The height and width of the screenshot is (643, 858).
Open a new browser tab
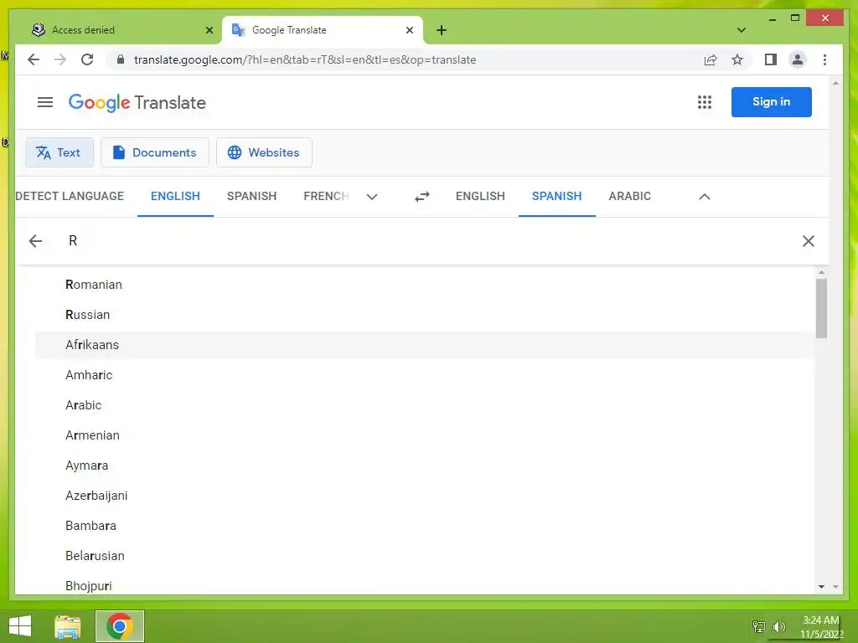pyautogui.click(x=442, y=30)
